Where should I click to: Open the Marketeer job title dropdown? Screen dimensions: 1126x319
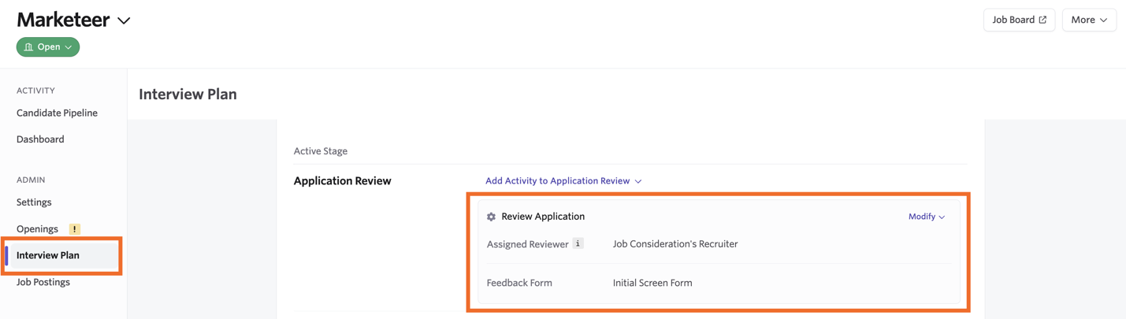click(x=124, y=20)
